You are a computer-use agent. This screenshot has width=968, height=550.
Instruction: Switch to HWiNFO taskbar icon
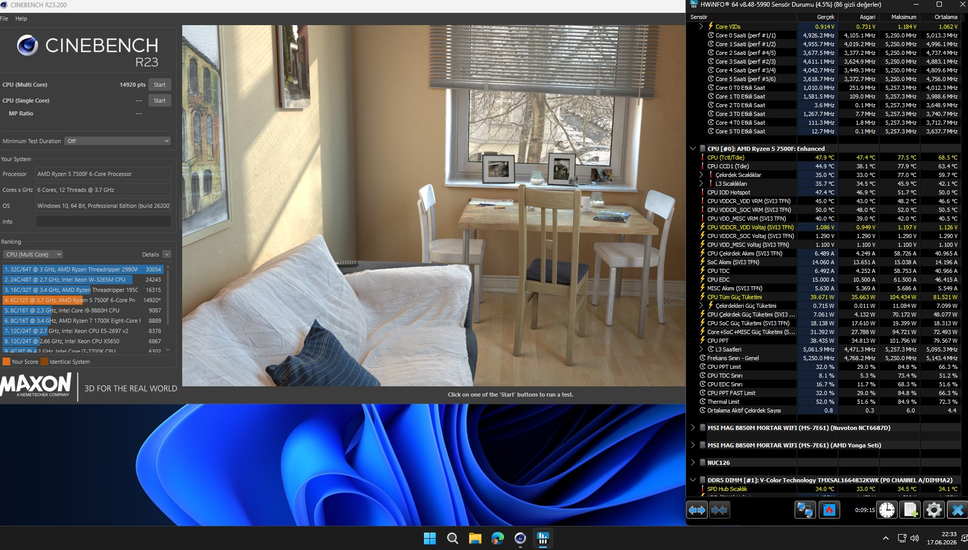coord(543,538)
